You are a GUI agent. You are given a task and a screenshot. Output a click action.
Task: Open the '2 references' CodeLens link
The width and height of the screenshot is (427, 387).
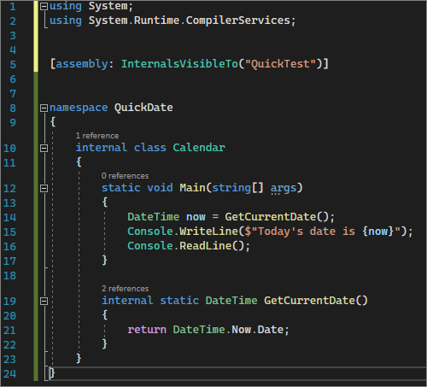[125, 289]
